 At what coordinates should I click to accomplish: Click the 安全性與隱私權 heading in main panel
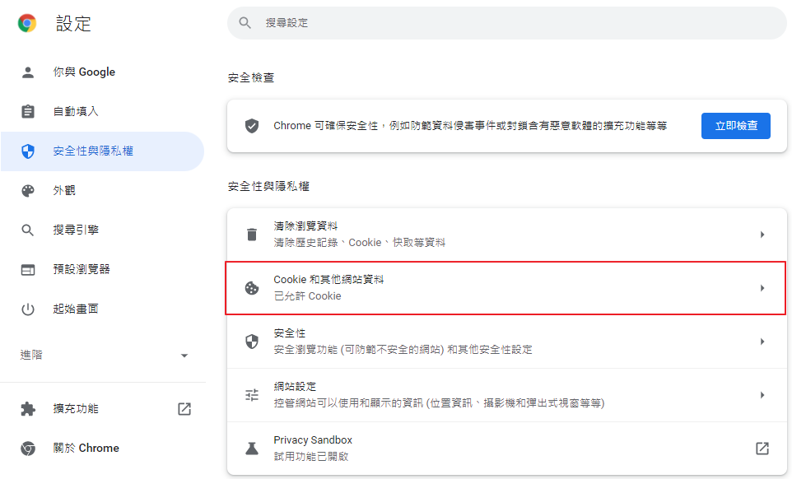[x=268, y=187]
